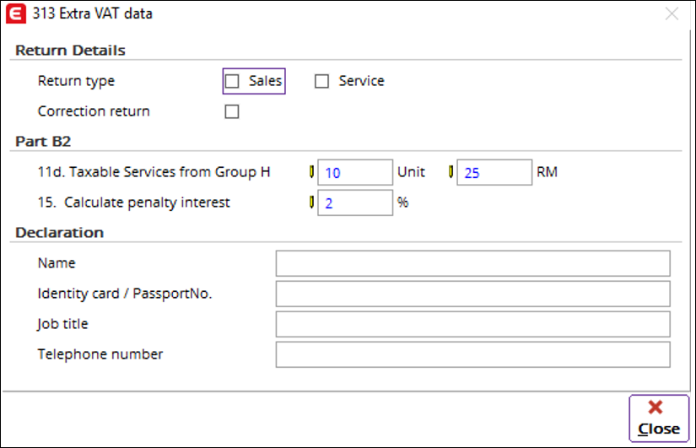Click the yellow marker beside the Unit field

[311, 172]
